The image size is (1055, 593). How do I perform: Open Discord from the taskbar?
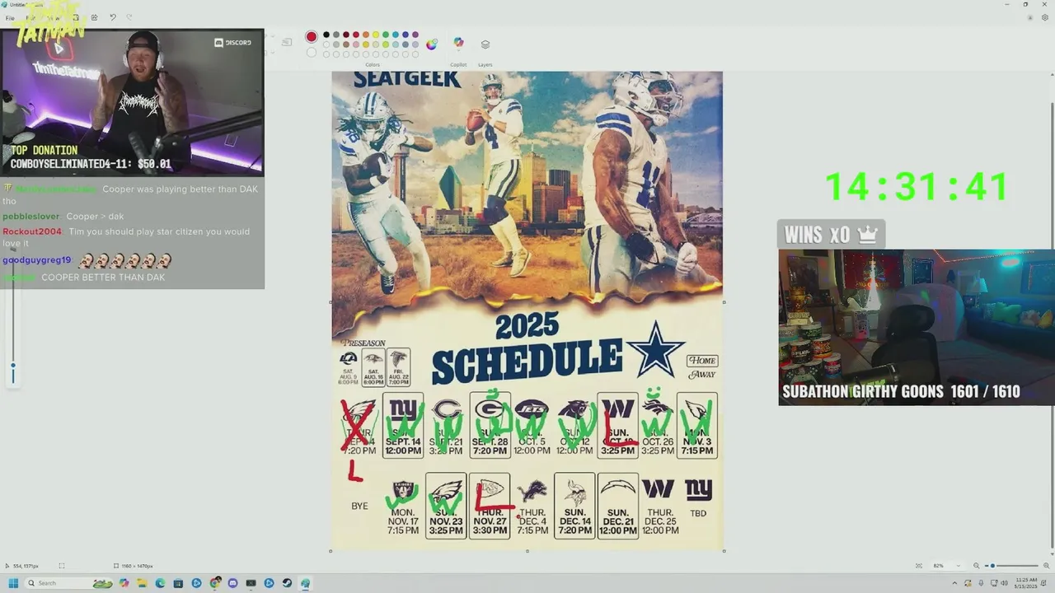point(232,583)
